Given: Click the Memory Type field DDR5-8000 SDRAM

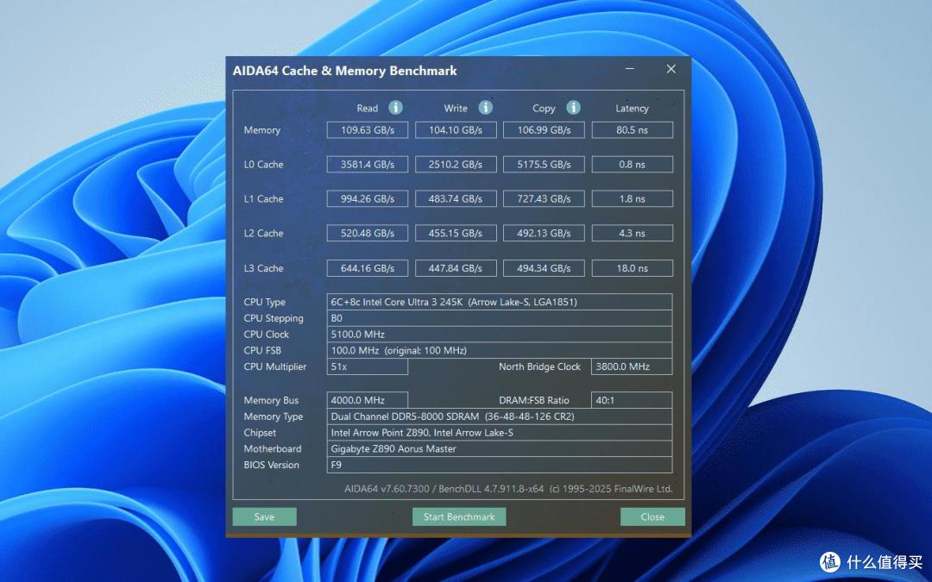Looking at the screenshot, I should pos(500,416).
